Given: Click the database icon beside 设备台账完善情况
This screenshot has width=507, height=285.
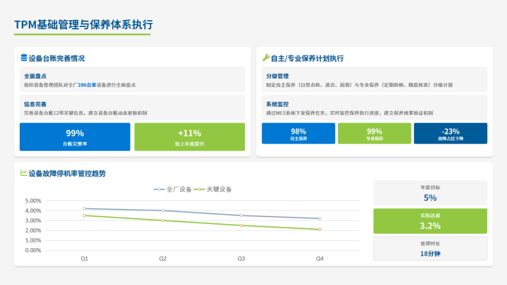Looking at the screenshot, I should (24, 58).
